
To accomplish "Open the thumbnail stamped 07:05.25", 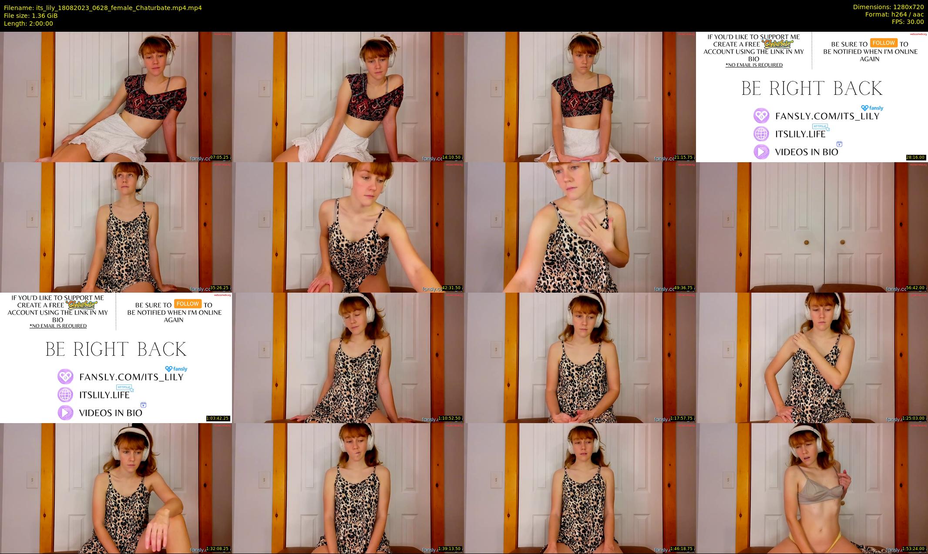I will (116, 97).
